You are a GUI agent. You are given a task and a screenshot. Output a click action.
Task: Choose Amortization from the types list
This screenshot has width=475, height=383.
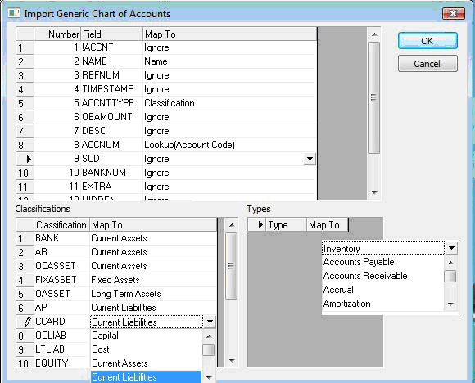(383, 304)
